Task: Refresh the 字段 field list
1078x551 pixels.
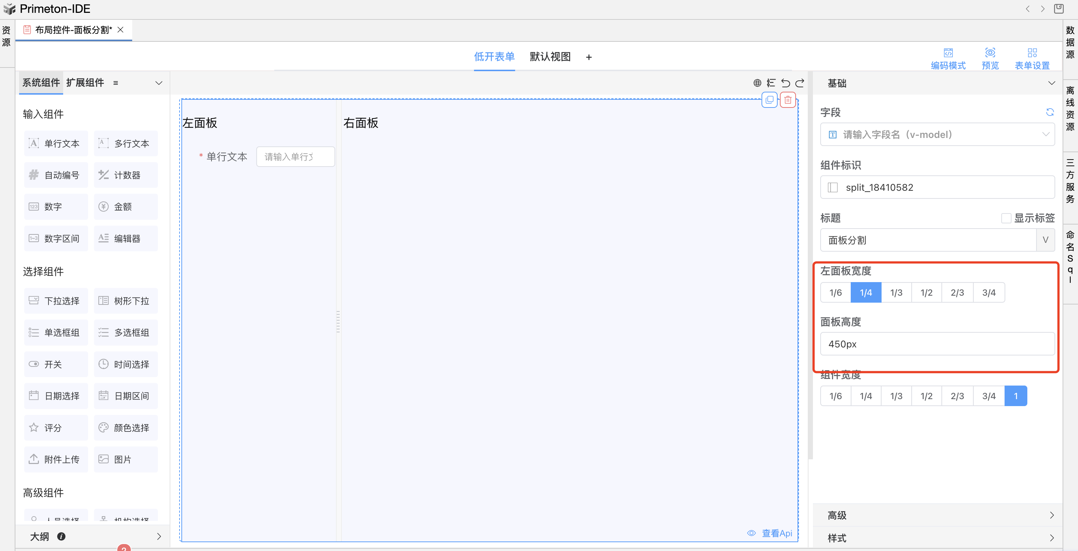Action: pos(1049,112)
